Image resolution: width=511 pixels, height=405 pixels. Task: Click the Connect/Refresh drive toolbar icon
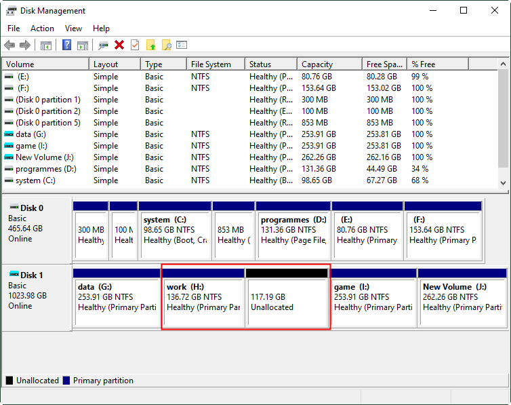(x=103, y=45)
